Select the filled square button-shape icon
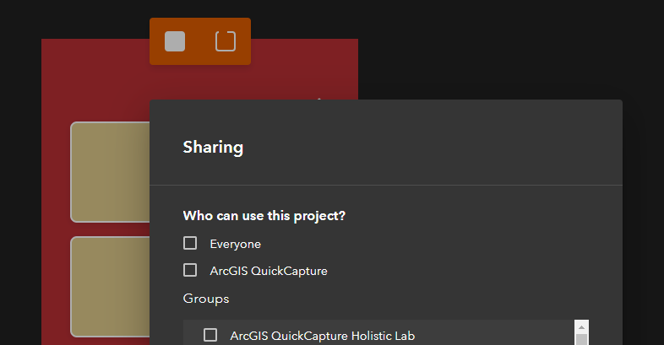The image size is (664, 345). click(x=175, y=41)
